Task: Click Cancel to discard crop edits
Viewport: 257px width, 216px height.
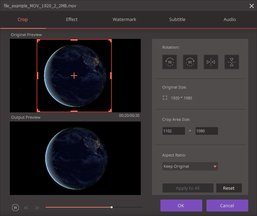Action: point(227,205)
